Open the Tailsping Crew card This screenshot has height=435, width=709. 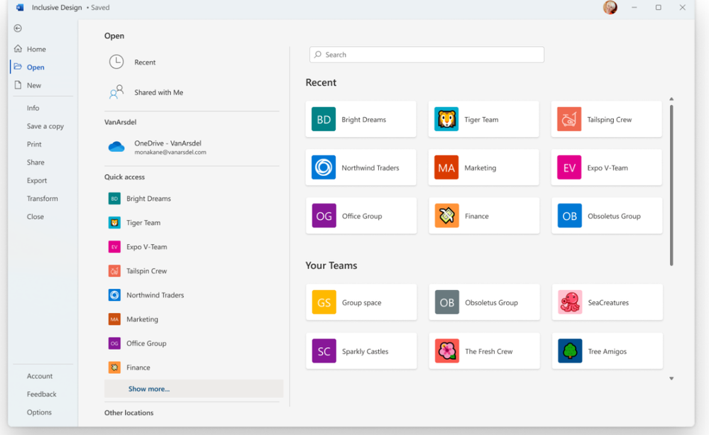coord(606,119)
